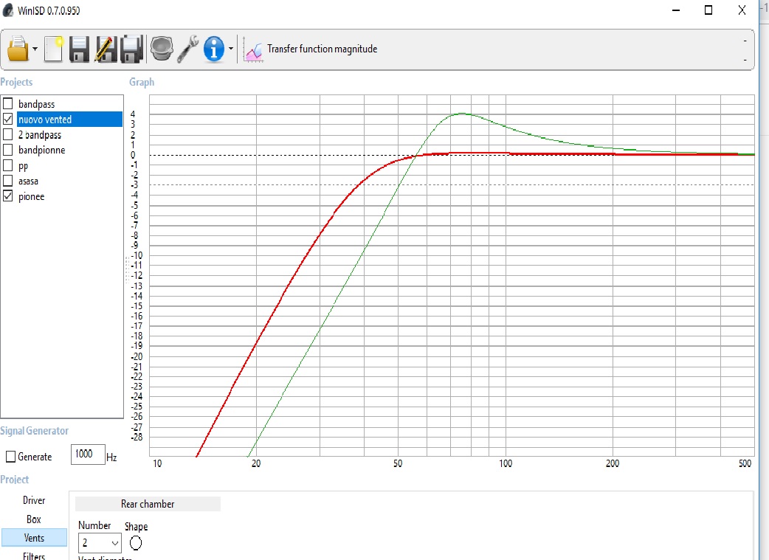Open project file with folder icon
Image resolution: width=769 pixels, height=560 pixels.
[x=18, y=49]
